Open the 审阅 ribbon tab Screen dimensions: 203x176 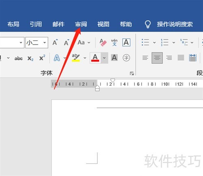click(x=81, y=24)
